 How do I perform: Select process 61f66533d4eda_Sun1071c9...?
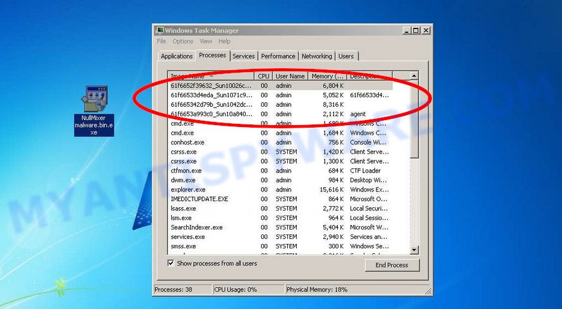point(282,95)
